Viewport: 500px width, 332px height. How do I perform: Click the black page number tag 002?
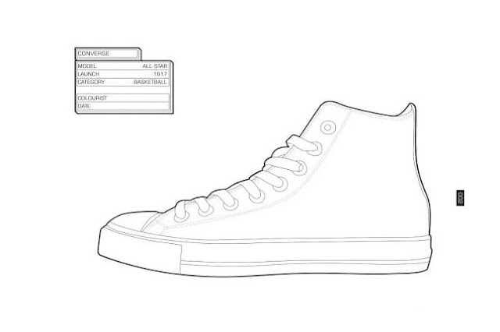(460, 198)
